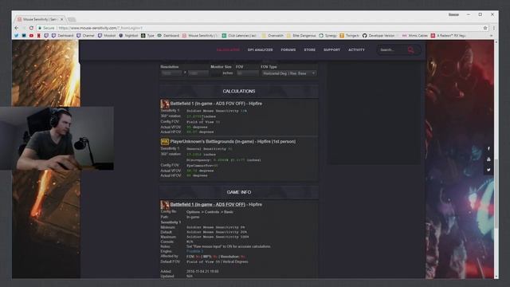Viewport: 510px width, 287px height.
Task: Click the site Search input field
Action: [x=392, y=49]
